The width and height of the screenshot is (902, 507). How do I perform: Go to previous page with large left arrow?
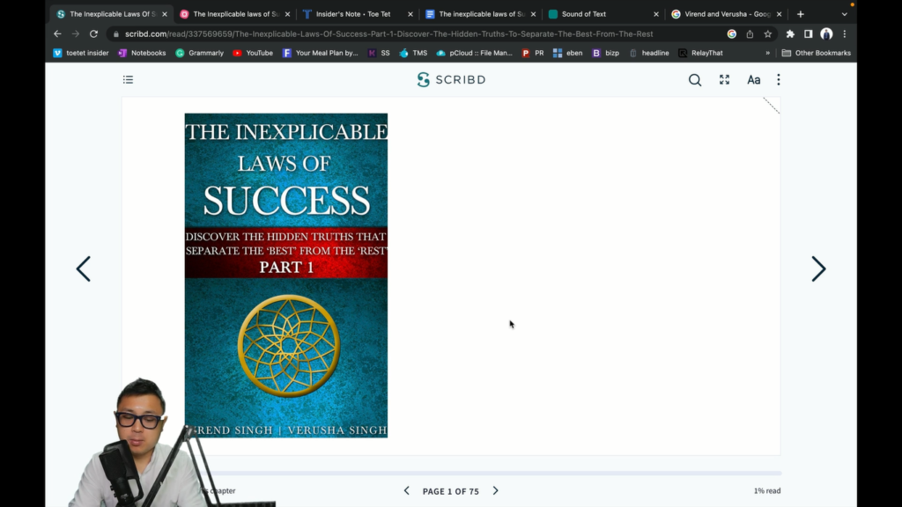(84, 268)
